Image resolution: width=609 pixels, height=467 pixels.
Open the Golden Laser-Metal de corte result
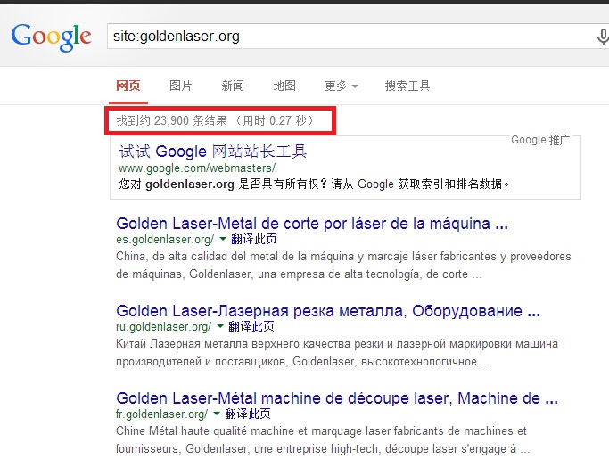tap(312, 223)
